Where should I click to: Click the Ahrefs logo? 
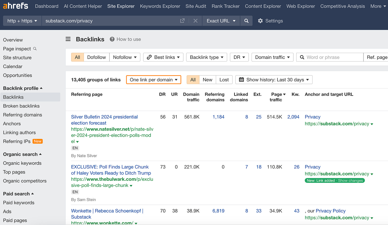pos(15,6)
